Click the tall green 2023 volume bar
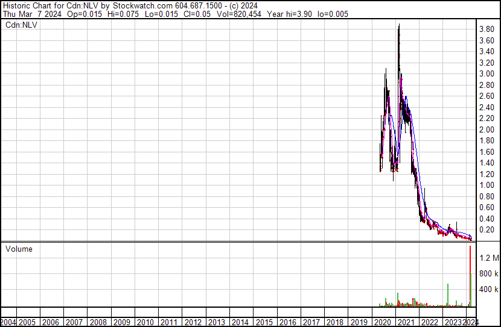501x327 pixels. [448, 295]
